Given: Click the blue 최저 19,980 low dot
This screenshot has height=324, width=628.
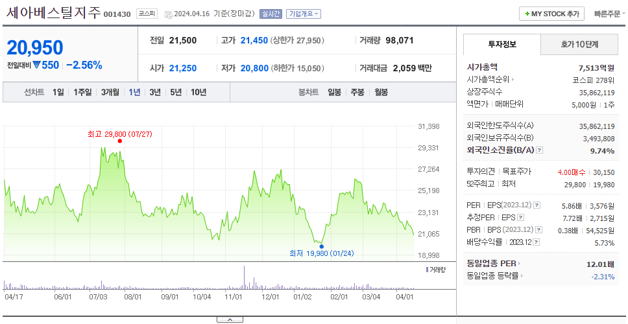Looking at the screenshot, I should click(x=322, y=246).
